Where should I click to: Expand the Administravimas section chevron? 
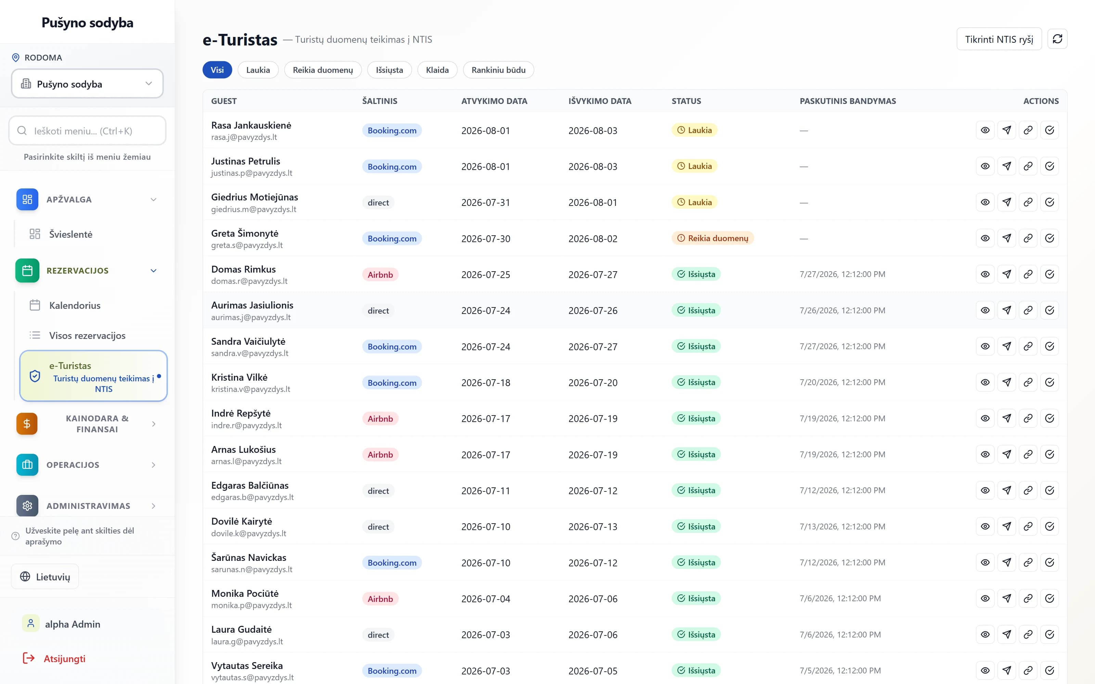point(153,506)
